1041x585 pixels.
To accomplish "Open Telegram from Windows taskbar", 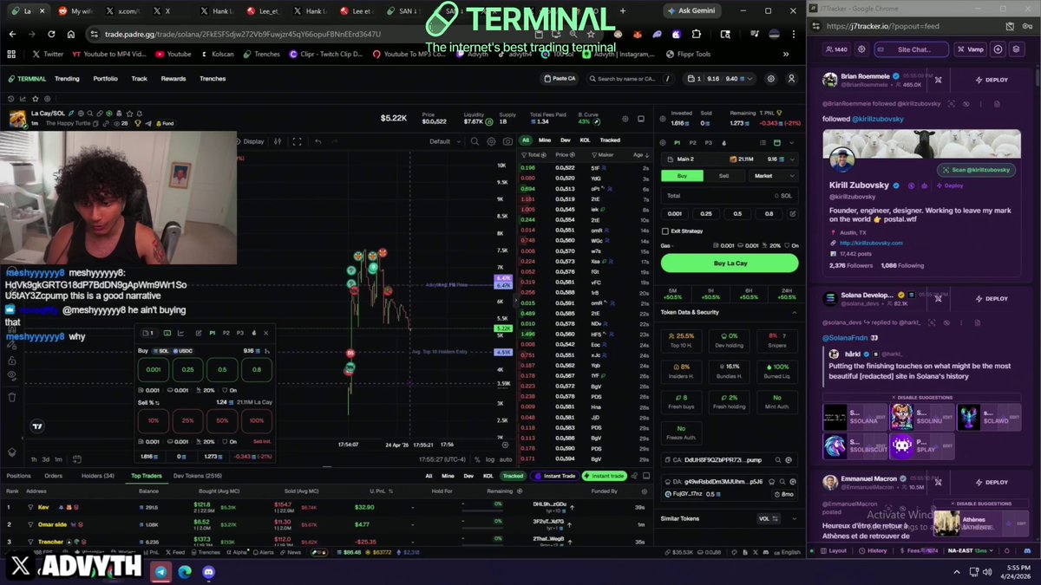I will (x=160, y=571).
